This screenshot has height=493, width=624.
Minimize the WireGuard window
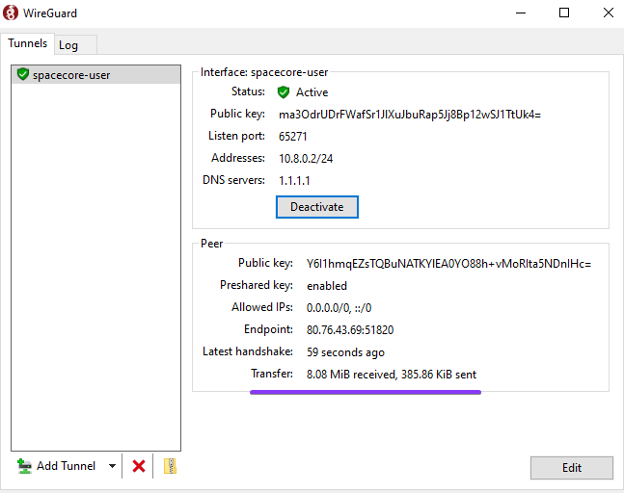(520, 13)
